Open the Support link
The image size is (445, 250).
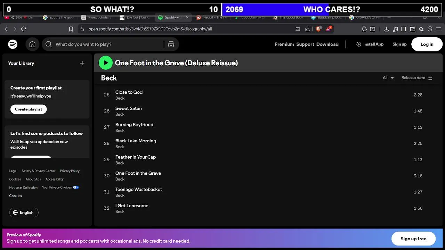click(305, 44)
